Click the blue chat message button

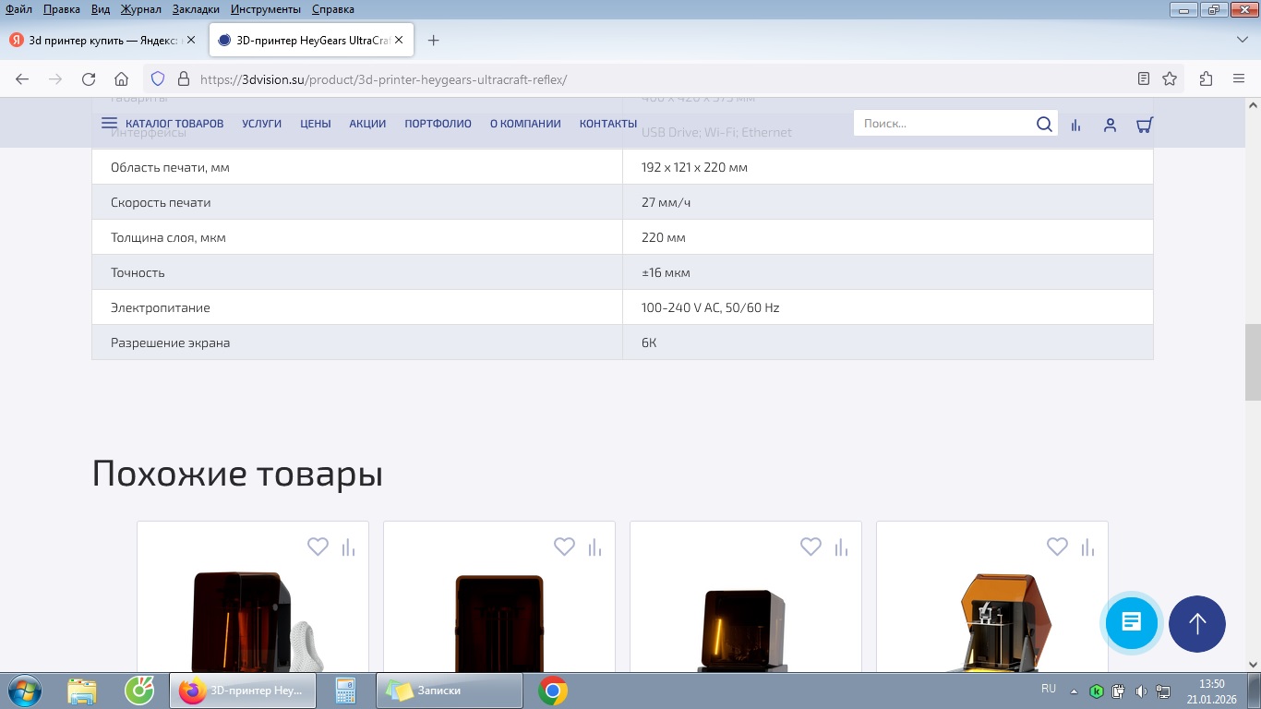tap(1131, 623)
